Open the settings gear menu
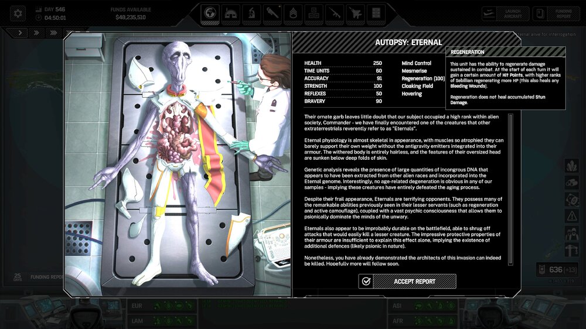 [18, 13]
